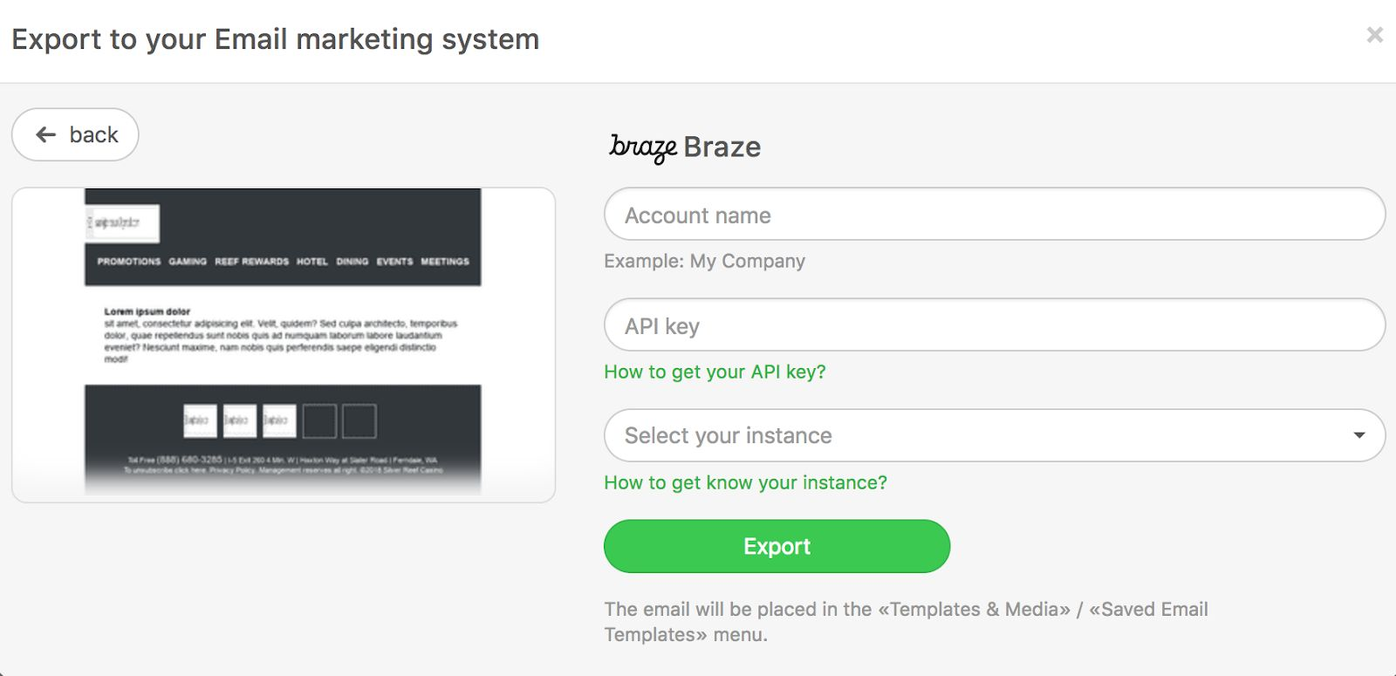Click the back arrow icon

click(46, 134)
